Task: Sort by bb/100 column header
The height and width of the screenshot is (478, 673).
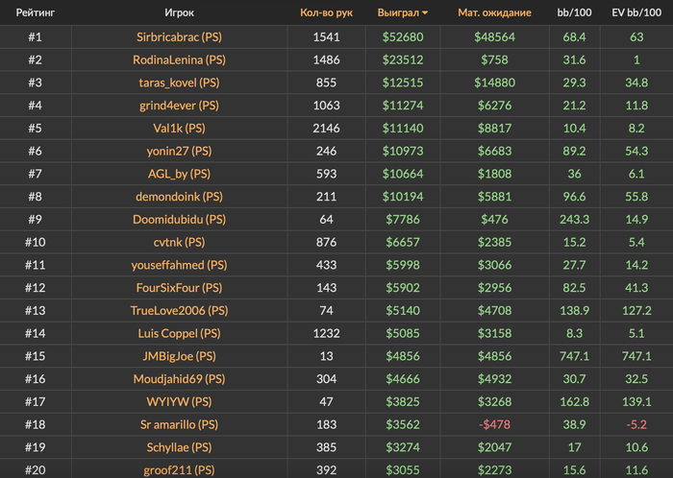Action: coord(574,13)
